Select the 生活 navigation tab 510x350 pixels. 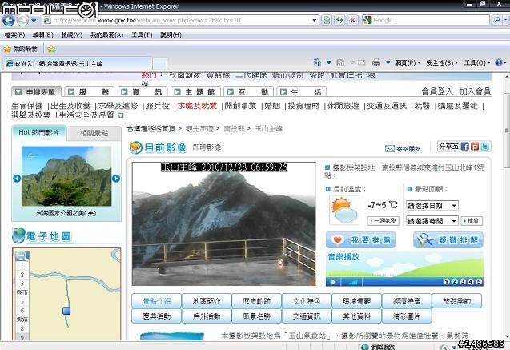tap(302, 92)
